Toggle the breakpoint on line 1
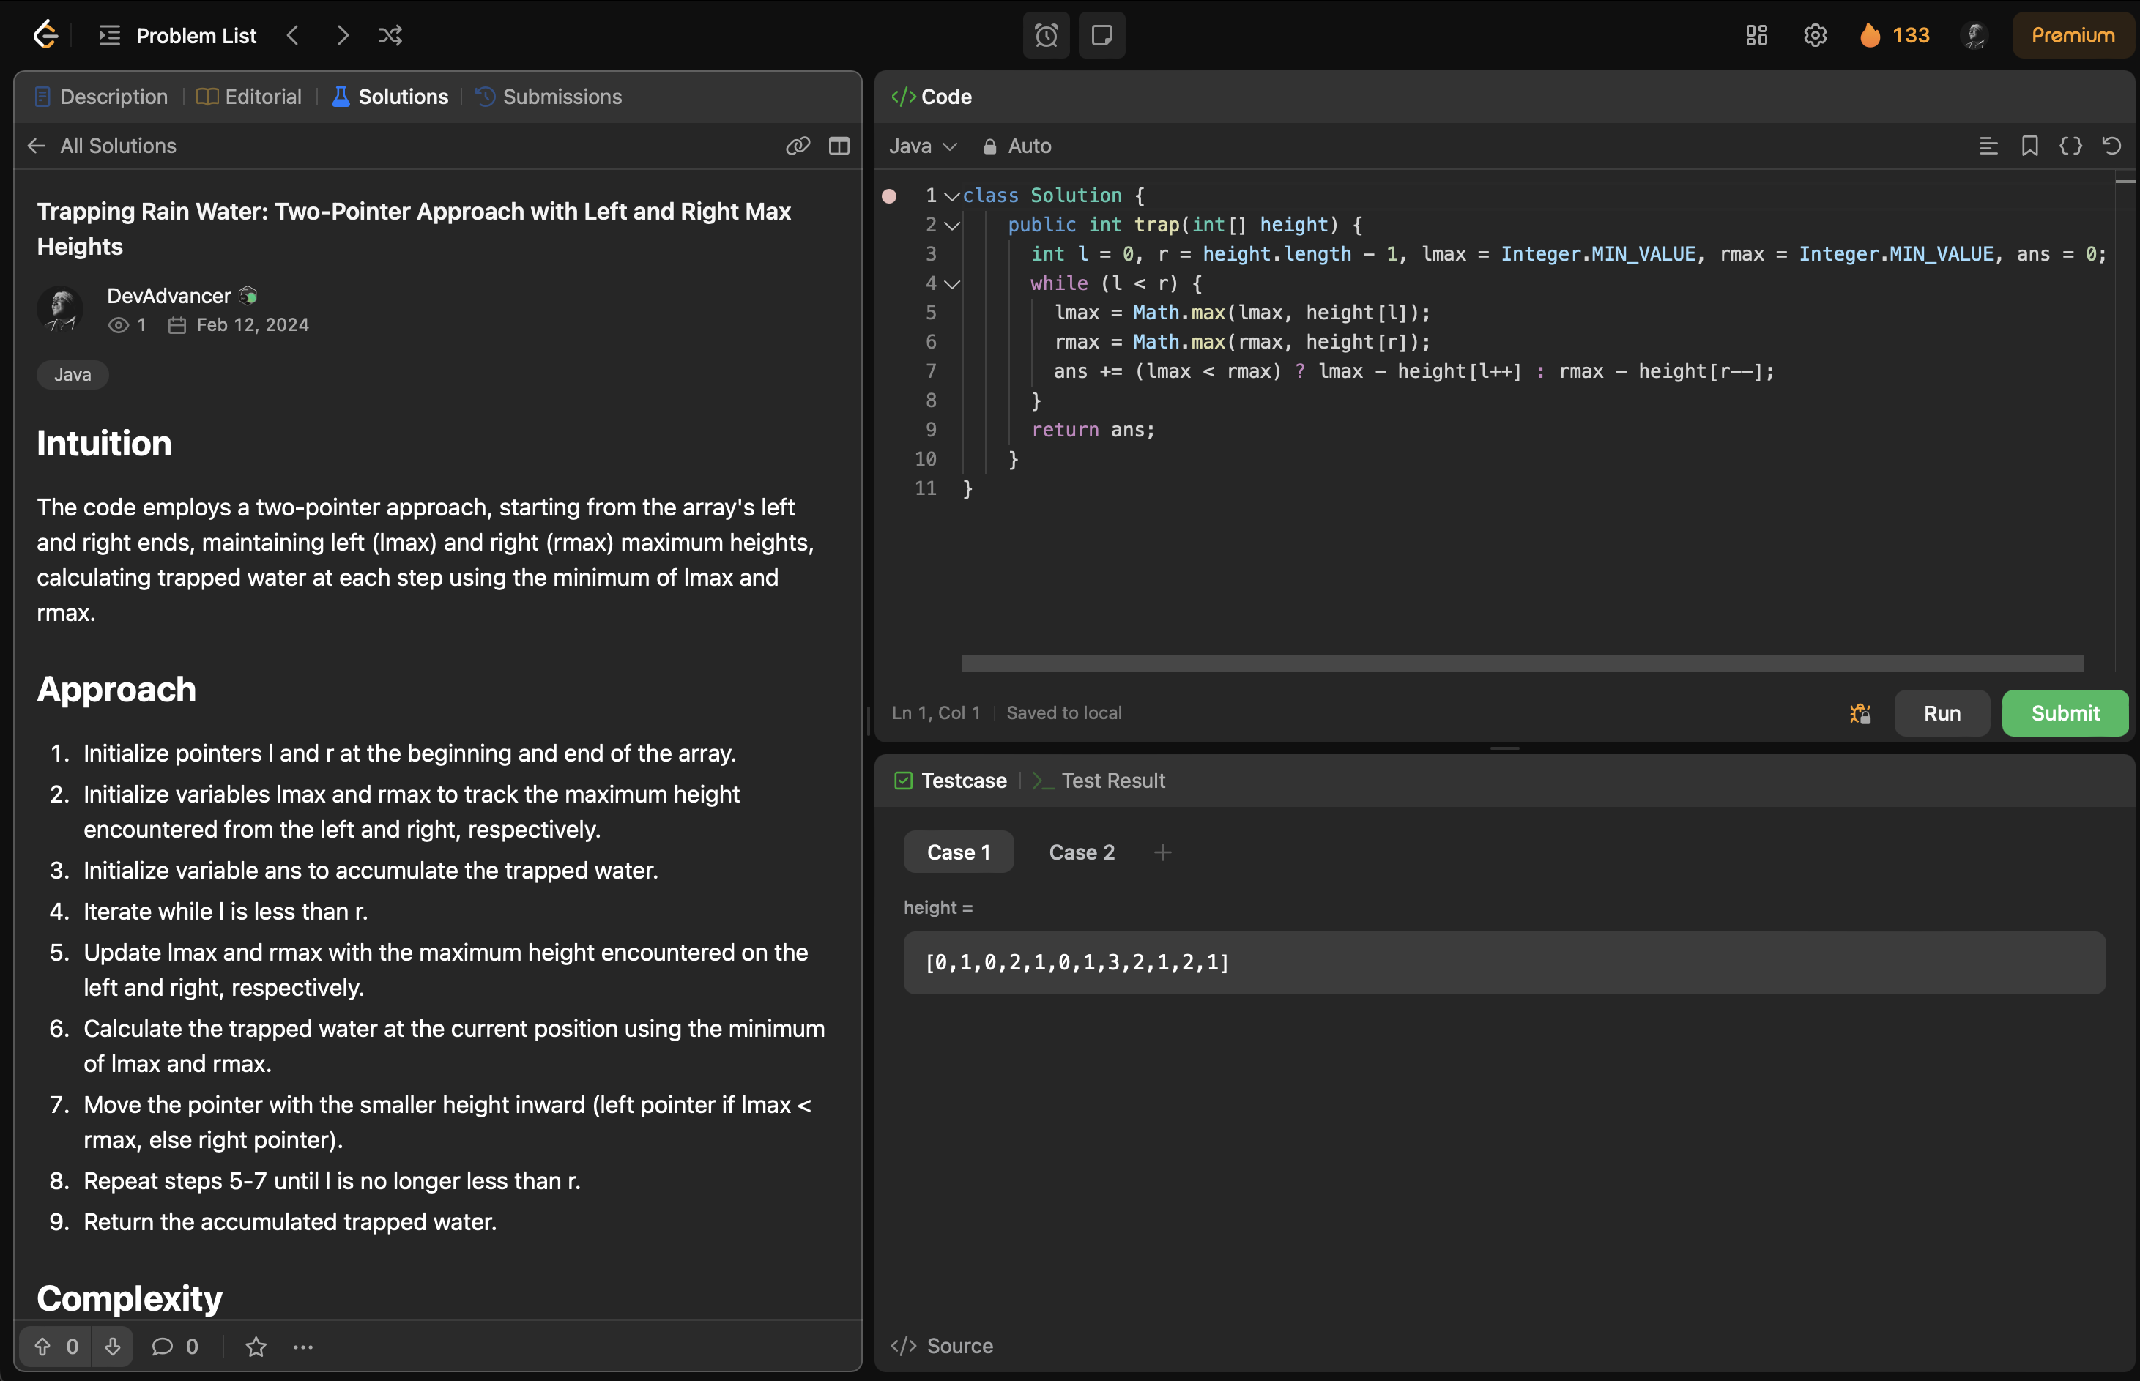The width and height of the screenshot is (2140, 1381). [x=889, y=196]
